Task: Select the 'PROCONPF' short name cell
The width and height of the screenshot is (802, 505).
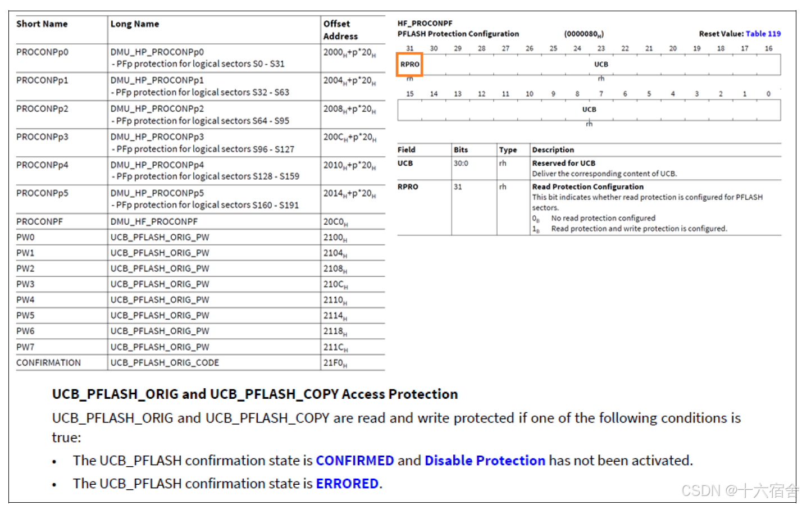Action: (x=39, y=221)
